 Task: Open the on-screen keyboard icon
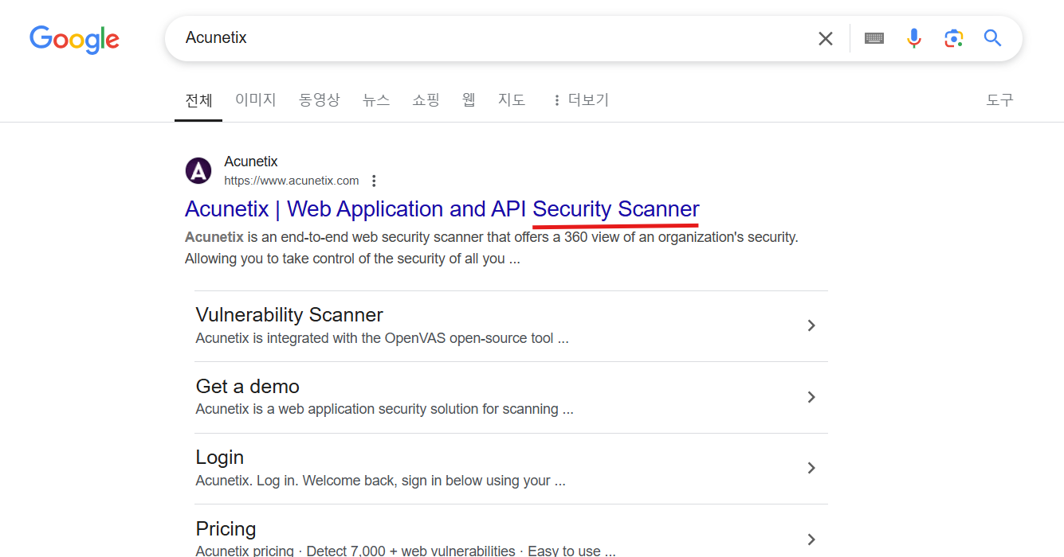pyautogui.click(x=874, y=38)
